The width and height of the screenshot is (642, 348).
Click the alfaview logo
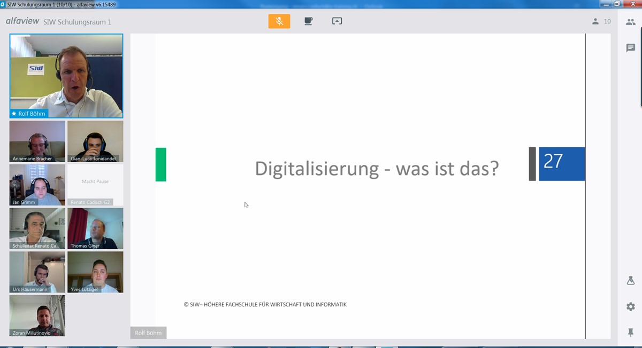coord(22,21)
